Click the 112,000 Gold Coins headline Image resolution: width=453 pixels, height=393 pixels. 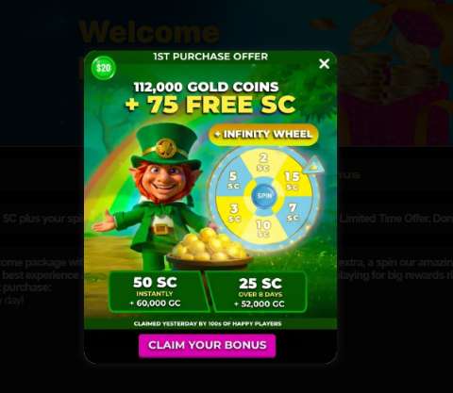207,87
